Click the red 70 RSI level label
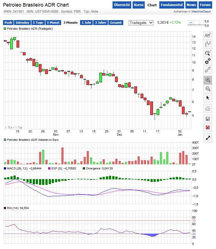Image resolution: width=216 pixels, height=249 pixels. tap(194, 221)
